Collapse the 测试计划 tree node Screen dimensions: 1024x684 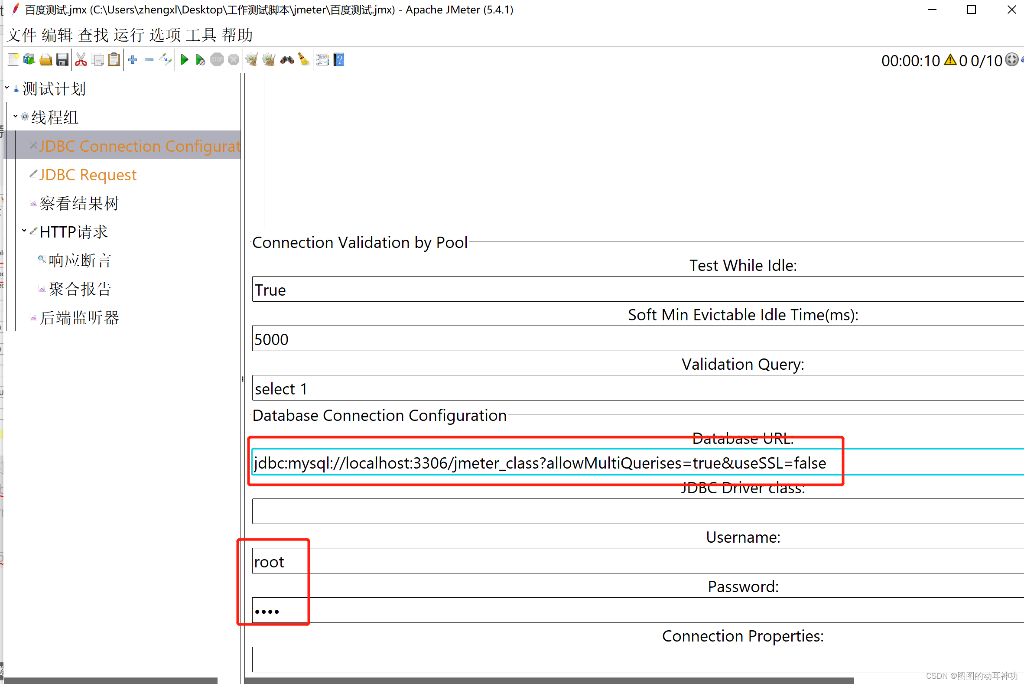7,88
